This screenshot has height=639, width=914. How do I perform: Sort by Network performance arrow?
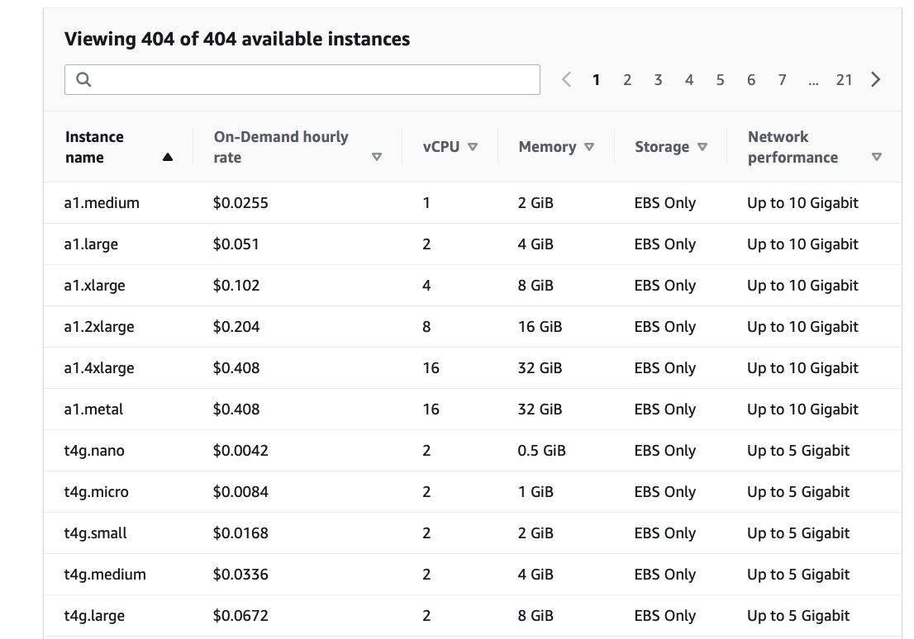pos(877,158)
